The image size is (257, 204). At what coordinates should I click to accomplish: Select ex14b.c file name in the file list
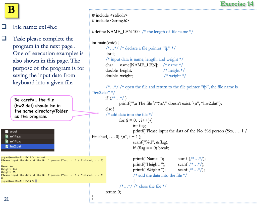[15, 141]
